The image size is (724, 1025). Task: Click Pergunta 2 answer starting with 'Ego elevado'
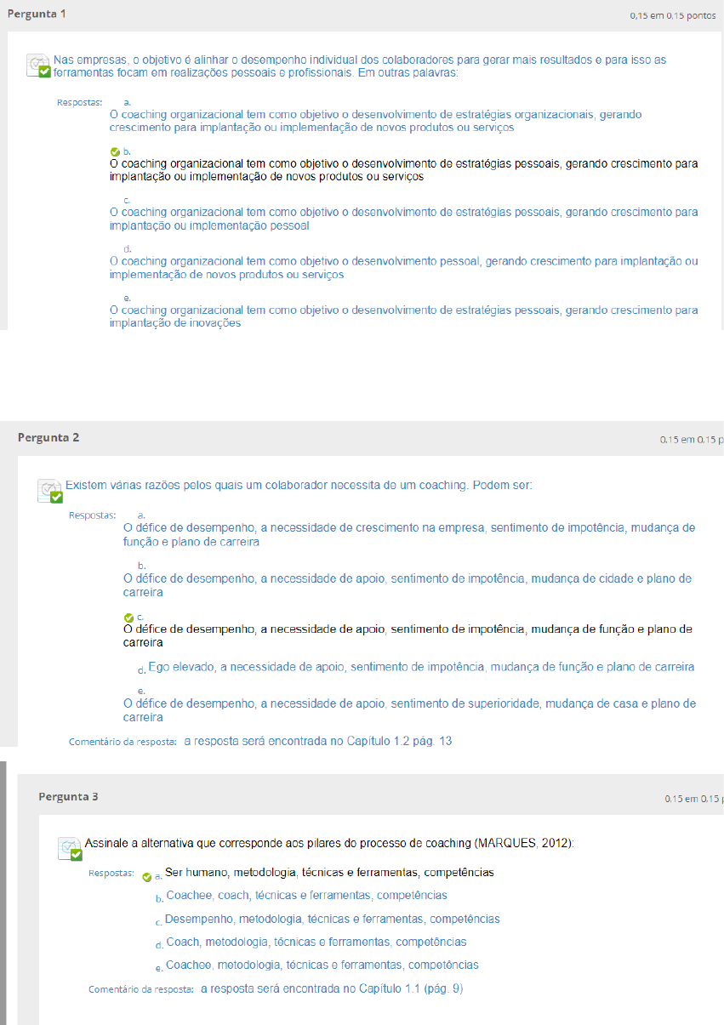pos(420,667)
